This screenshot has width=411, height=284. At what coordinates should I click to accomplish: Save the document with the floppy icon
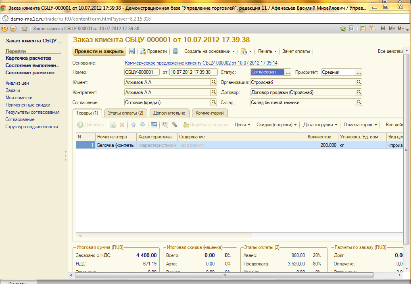[131, 51]
